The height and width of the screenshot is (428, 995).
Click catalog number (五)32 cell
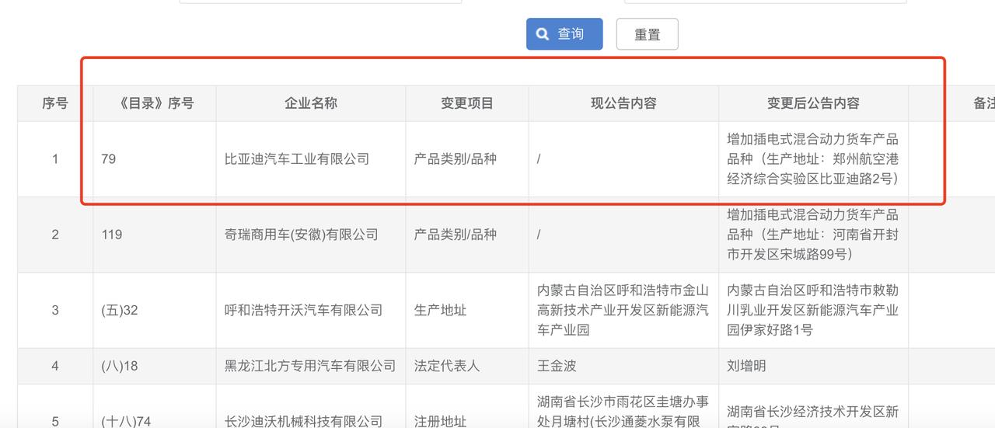click(155, 310)
